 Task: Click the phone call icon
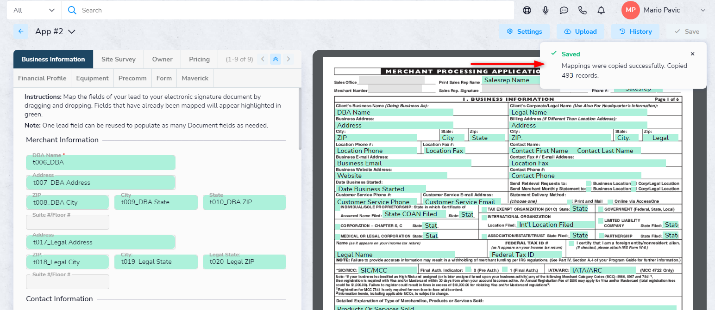point(583,10)
